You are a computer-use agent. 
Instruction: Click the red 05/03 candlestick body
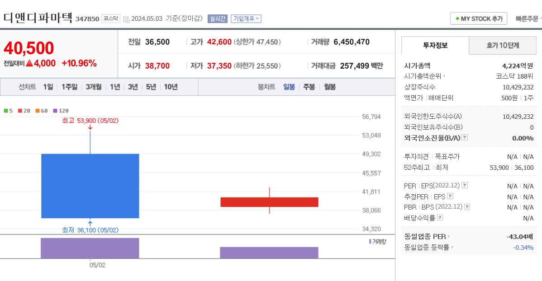[x=269, y=202]
